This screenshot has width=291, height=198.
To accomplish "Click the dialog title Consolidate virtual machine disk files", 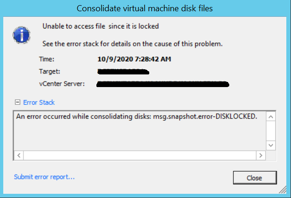I will (x=145, y=8).
